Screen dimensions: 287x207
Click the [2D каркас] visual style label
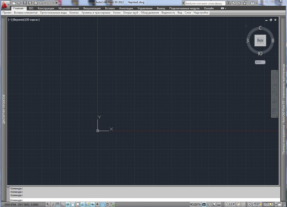coord(33,20)
